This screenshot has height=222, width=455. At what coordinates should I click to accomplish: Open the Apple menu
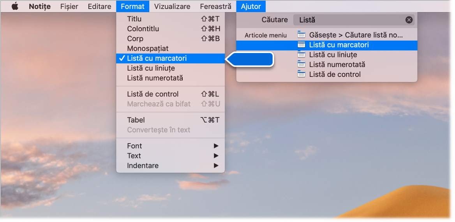[15, 6]
